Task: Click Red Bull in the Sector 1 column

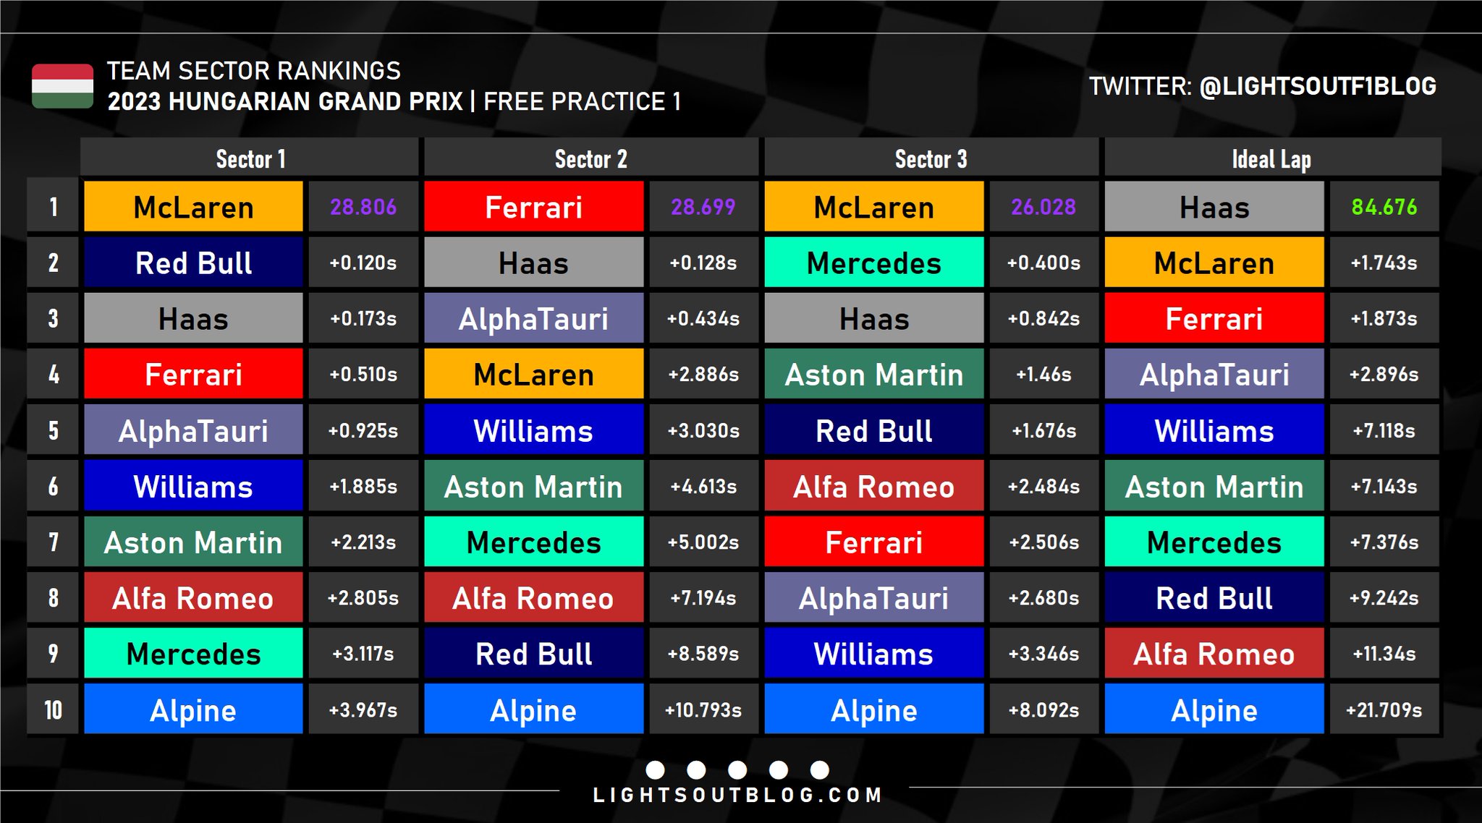Action: (193, 263)
